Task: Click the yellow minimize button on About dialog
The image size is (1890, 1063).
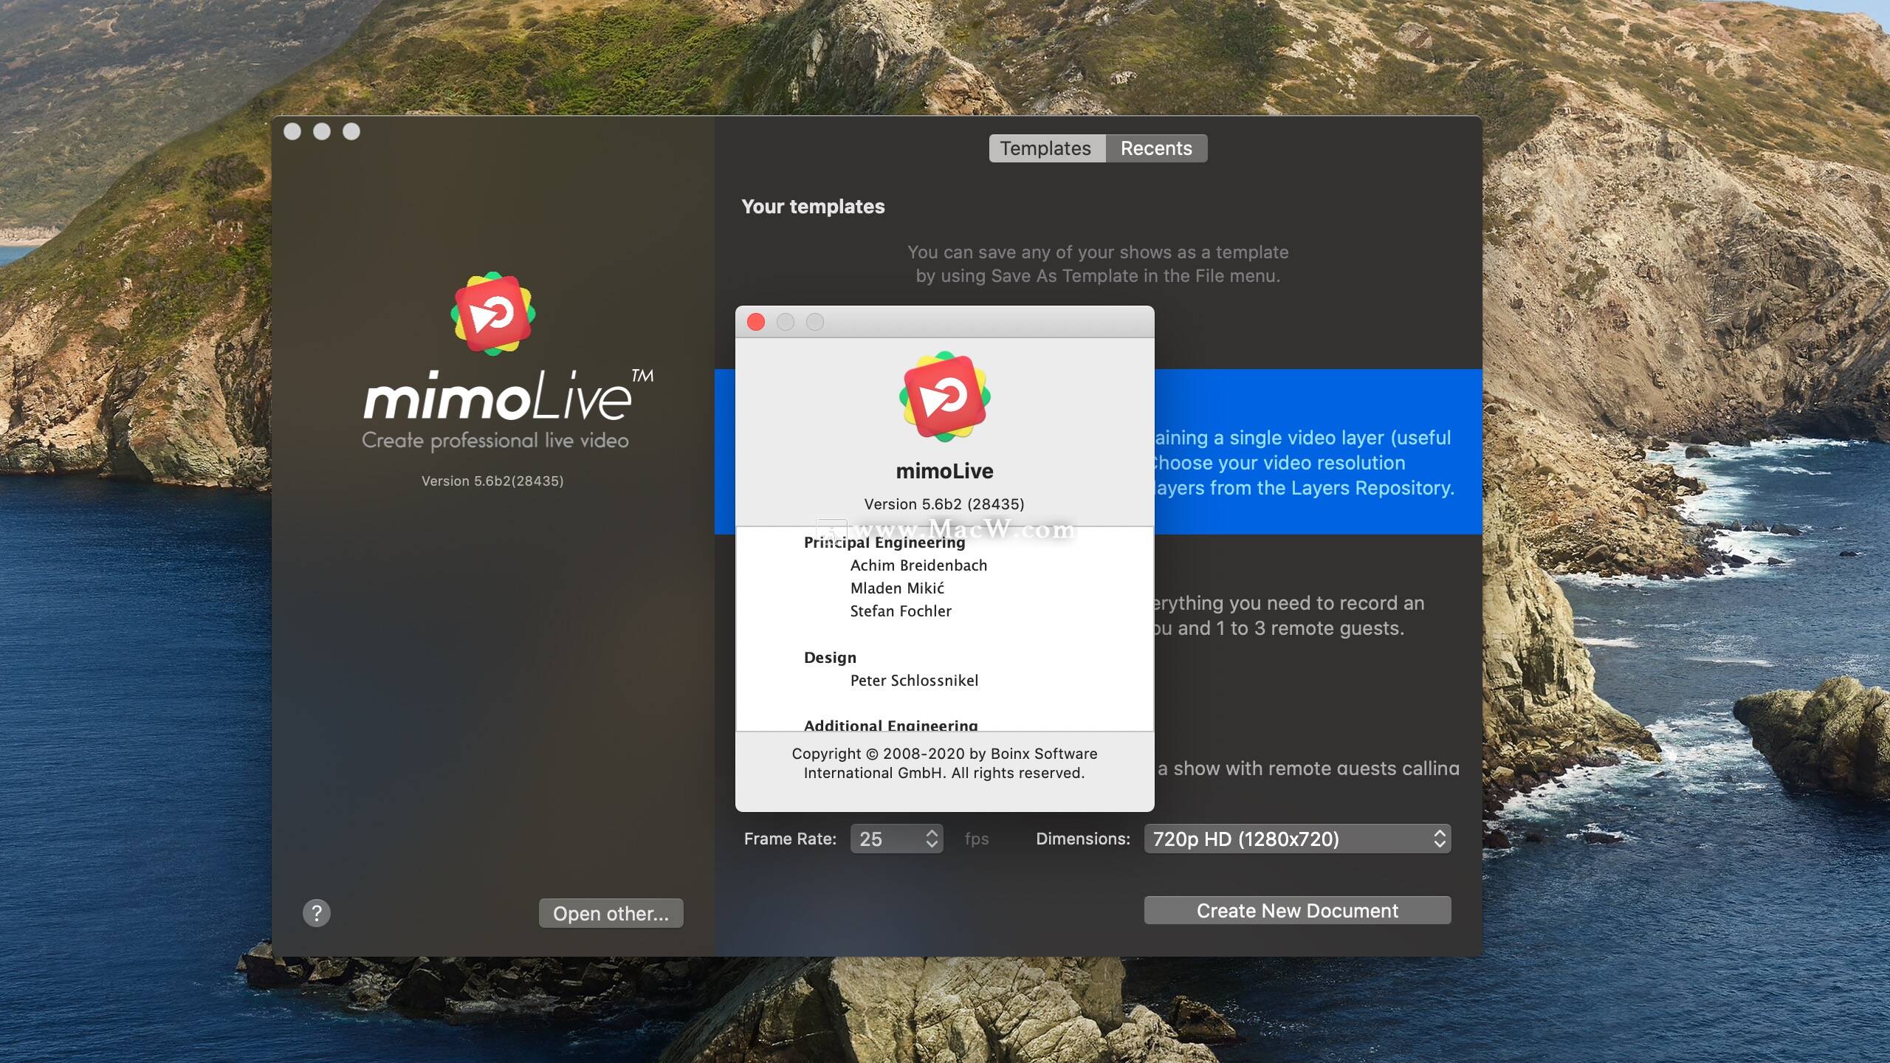Action: tap(783, 320)
